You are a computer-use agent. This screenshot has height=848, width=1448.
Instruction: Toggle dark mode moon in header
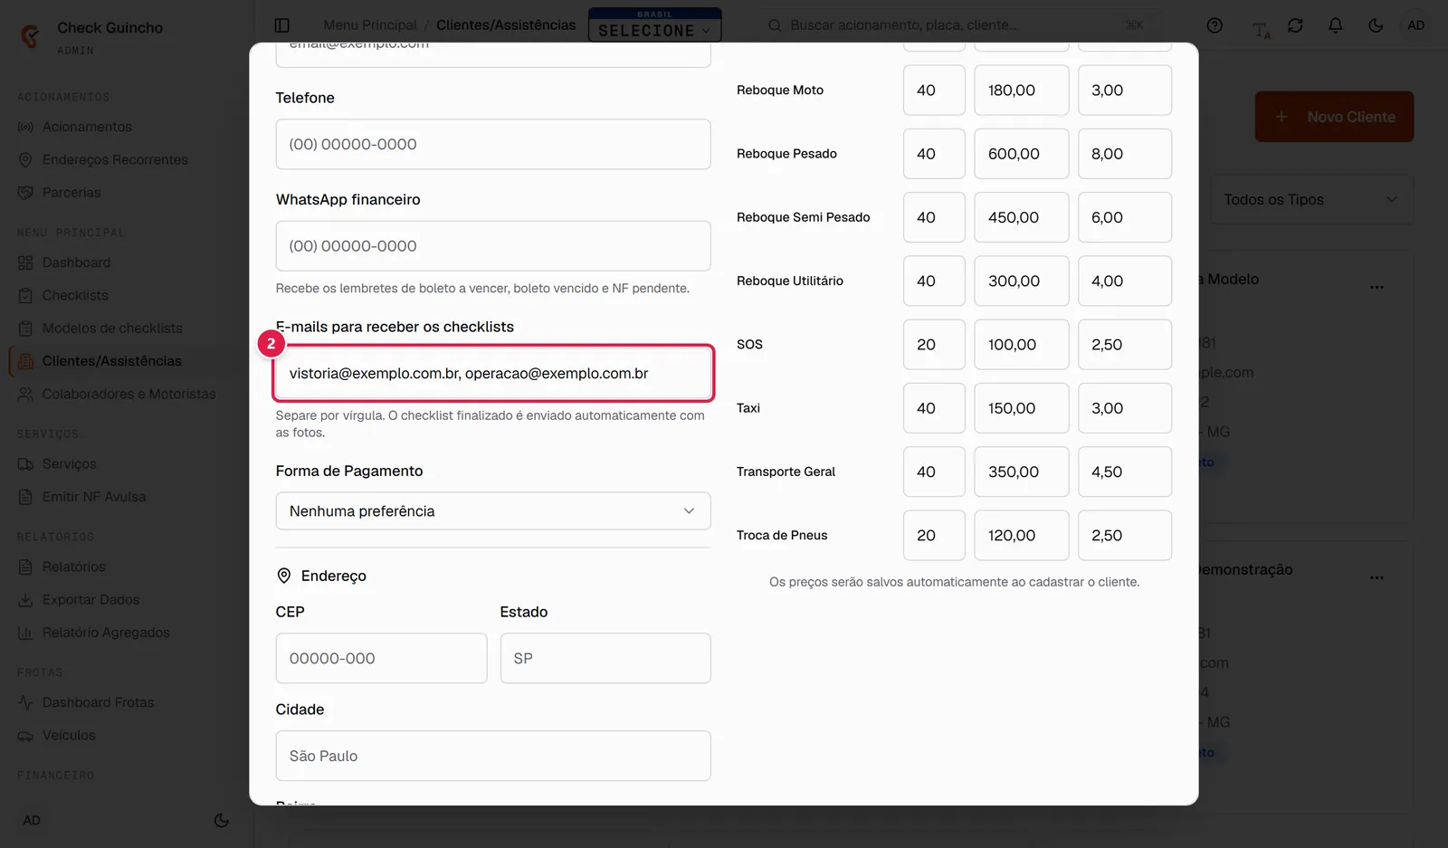pyautogui.click(x=1376, y=25)
